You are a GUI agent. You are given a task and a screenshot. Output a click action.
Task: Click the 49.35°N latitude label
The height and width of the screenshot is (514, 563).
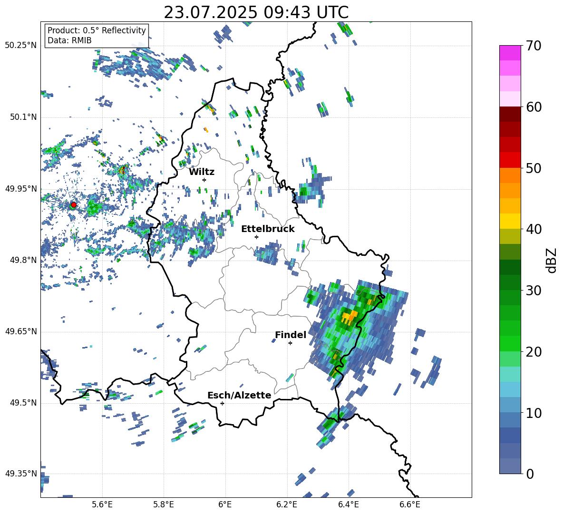[x=21, y=474]
